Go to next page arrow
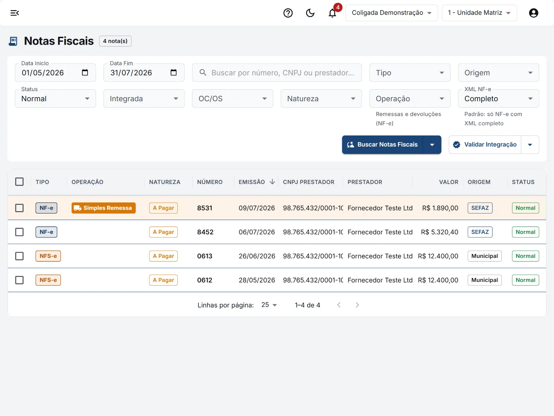The height and width of the screenshot is (416, 554). pos(357,305)
